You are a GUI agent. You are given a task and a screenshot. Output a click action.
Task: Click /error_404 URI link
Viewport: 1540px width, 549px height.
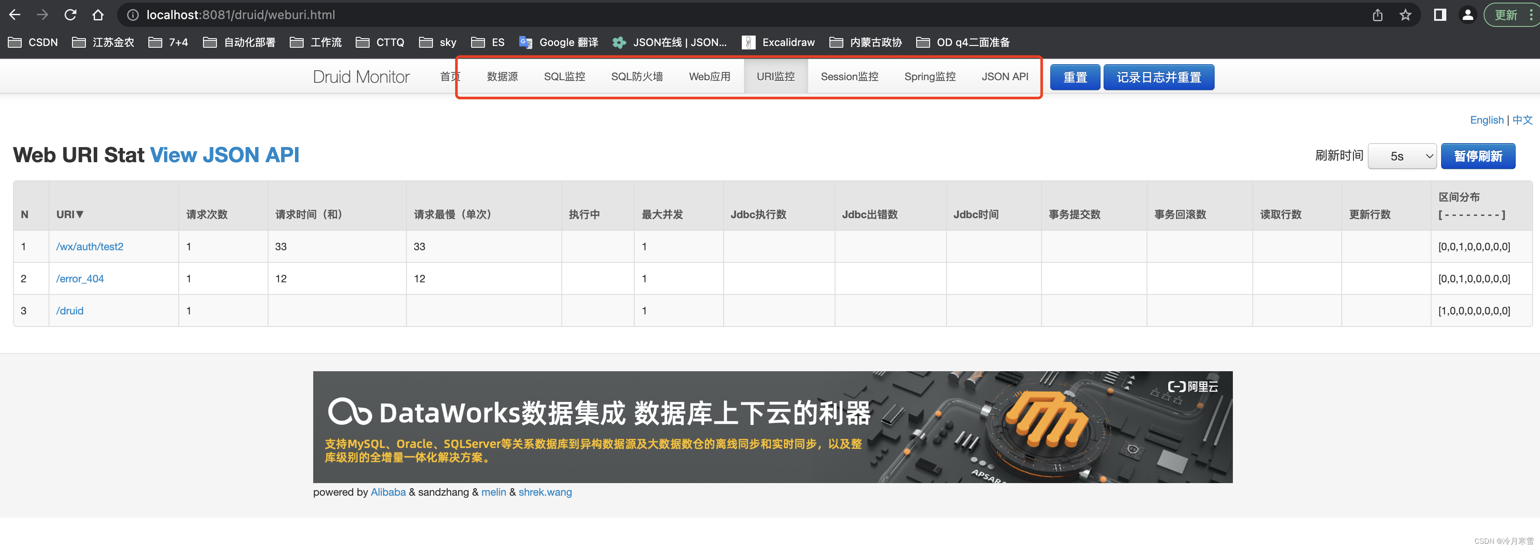(x=82, y=278)
